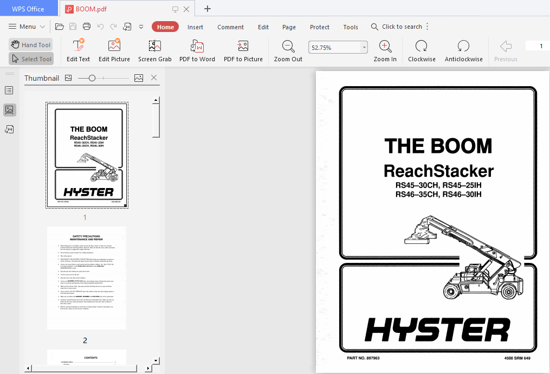
Task: Click the sidebar collapse handle lines
Action: point(10,74)
